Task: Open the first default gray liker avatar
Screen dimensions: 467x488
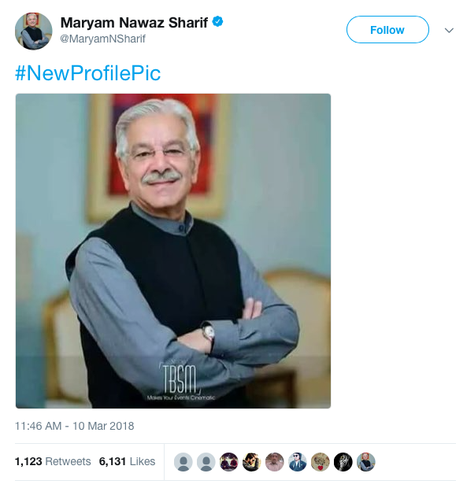Action: [x=183, y=461]
